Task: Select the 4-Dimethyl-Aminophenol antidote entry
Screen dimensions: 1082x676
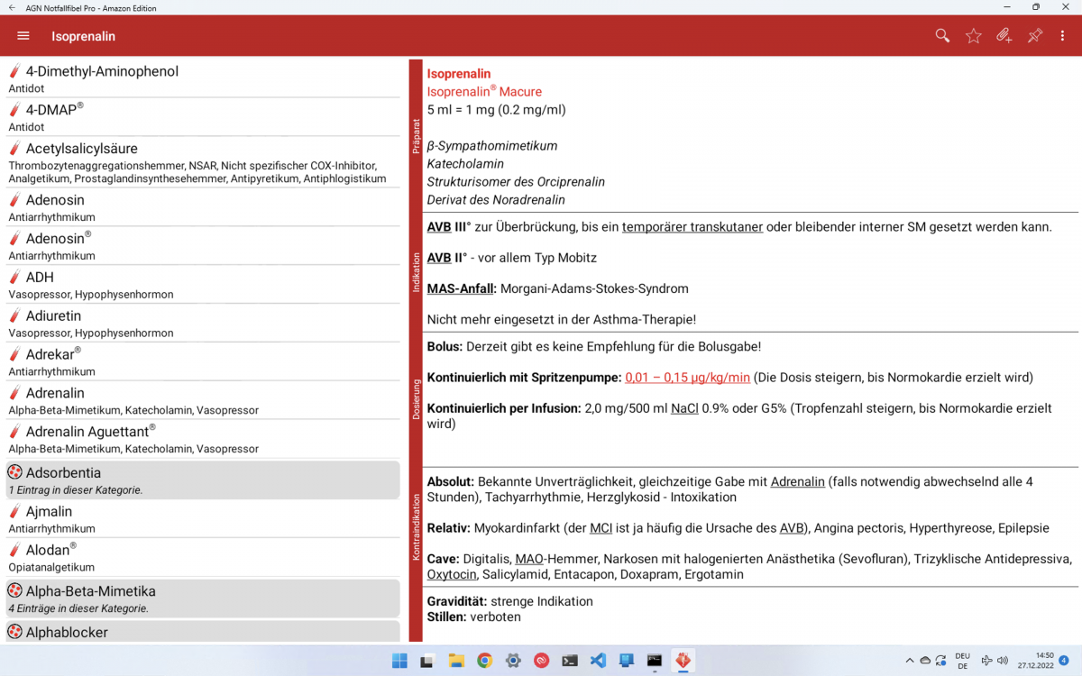Action: coord(203,78)
